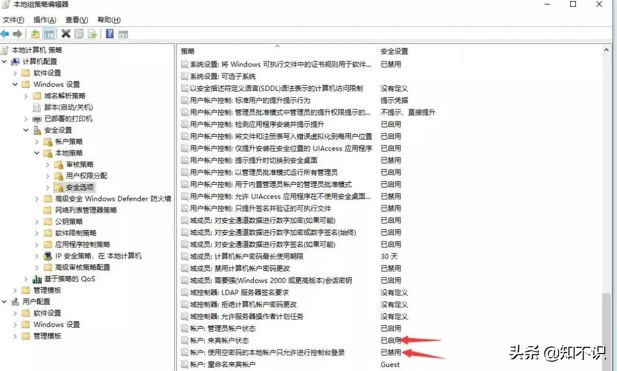Viewport: 617px width, 371px height.
Task: Click the Delete (X) toolbar icon
Action: pos(66,34)
